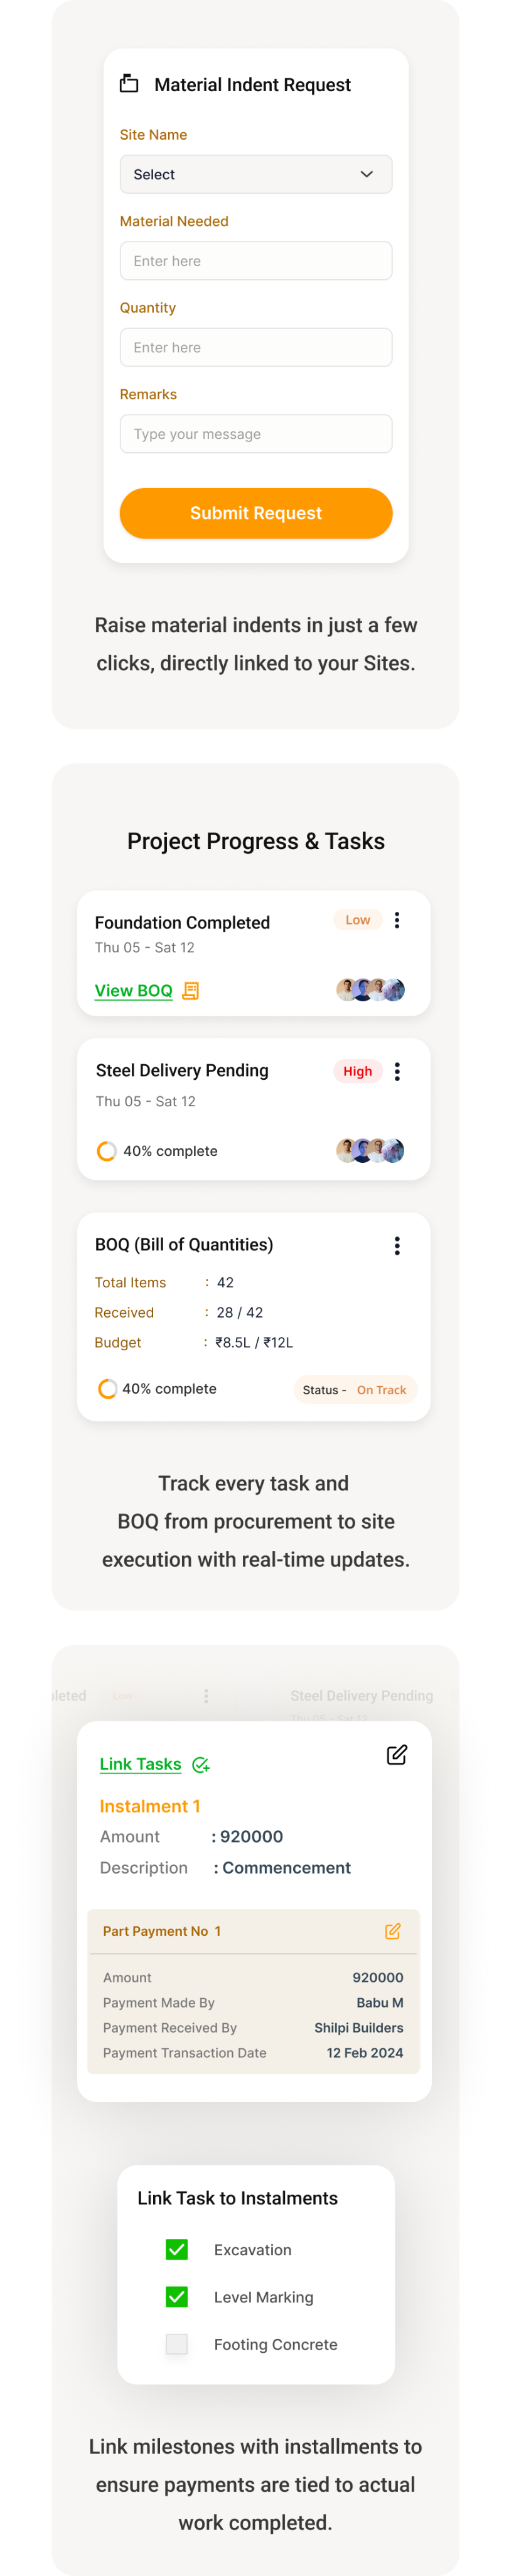This screenshot has width=509, height=2576.
Task: Click the Link Tasks link
Action: (x=141, y=1764)
